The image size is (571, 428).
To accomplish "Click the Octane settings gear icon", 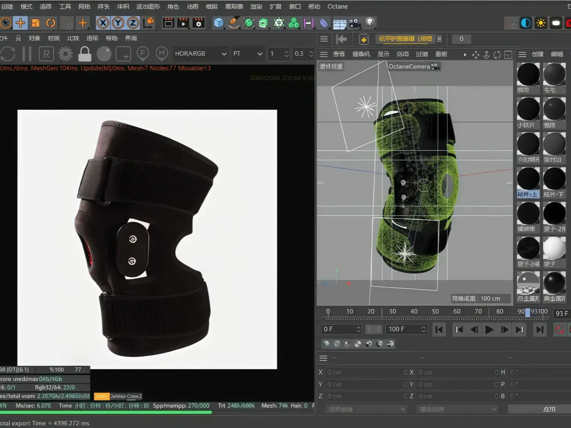I will [x=65, y=54].
